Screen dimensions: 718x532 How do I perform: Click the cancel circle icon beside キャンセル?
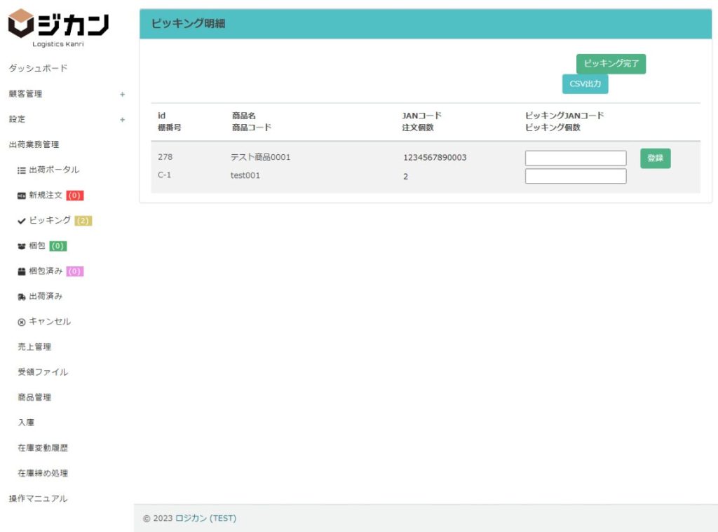click(22, 322)
